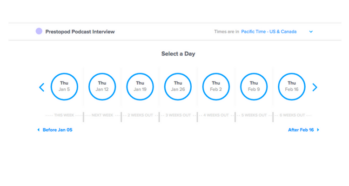This screenshot has width=349, height=186.
Task: Click the right arrow to show later days
Action: point(315,87)
